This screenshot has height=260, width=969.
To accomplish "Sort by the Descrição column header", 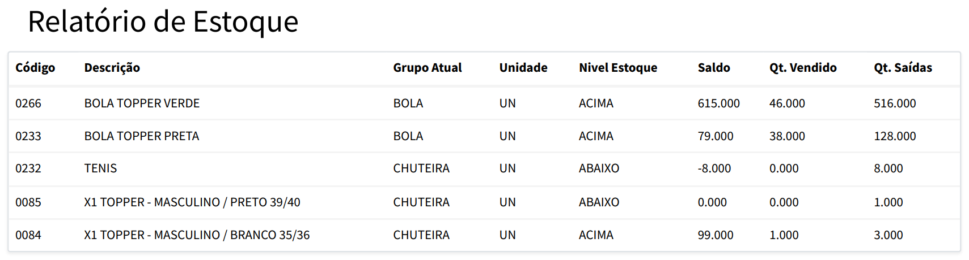I will [x=112, y=68].
